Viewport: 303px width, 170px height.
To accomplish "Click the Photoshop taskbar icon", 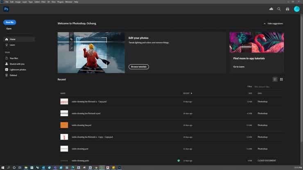I will [x=120, y=168].
